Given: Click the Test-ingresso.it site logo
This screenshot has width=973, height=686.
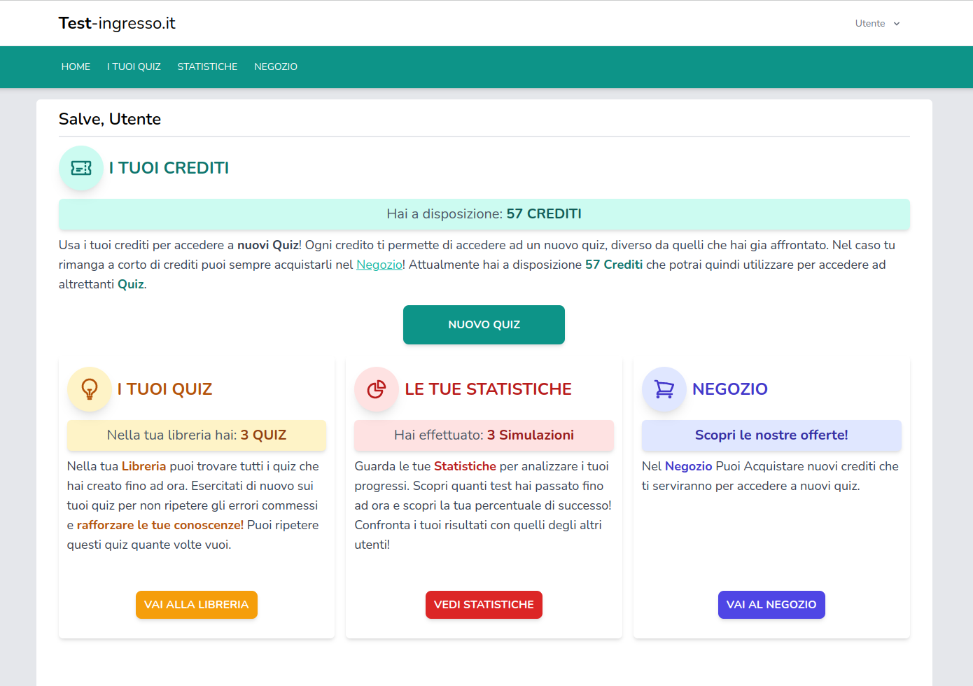Looking at the screenshot, I should [x=117, y=23].
